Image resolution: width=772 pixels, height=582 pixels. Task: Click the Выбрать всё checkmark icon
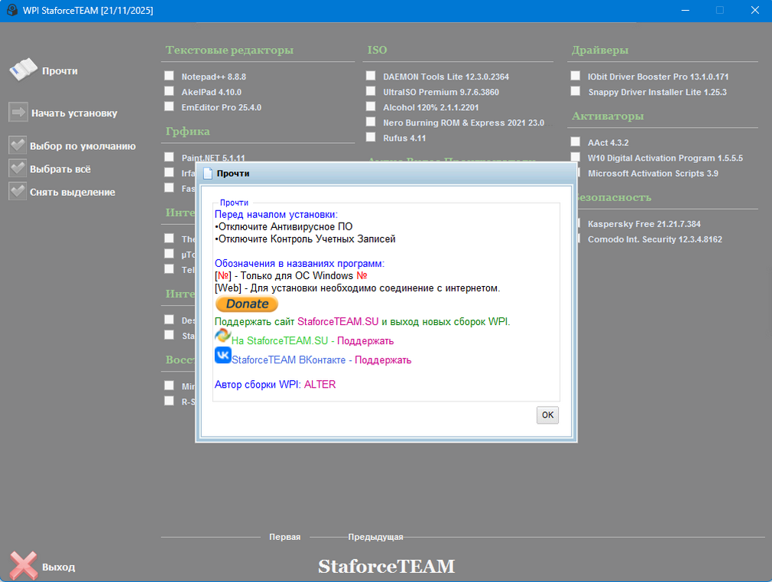click(18, 168)
